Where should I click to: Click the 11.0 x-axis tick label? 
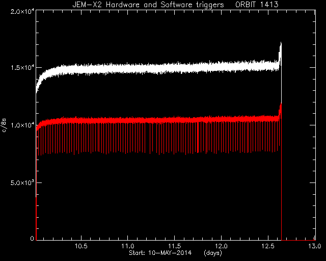tap(128, 246)
